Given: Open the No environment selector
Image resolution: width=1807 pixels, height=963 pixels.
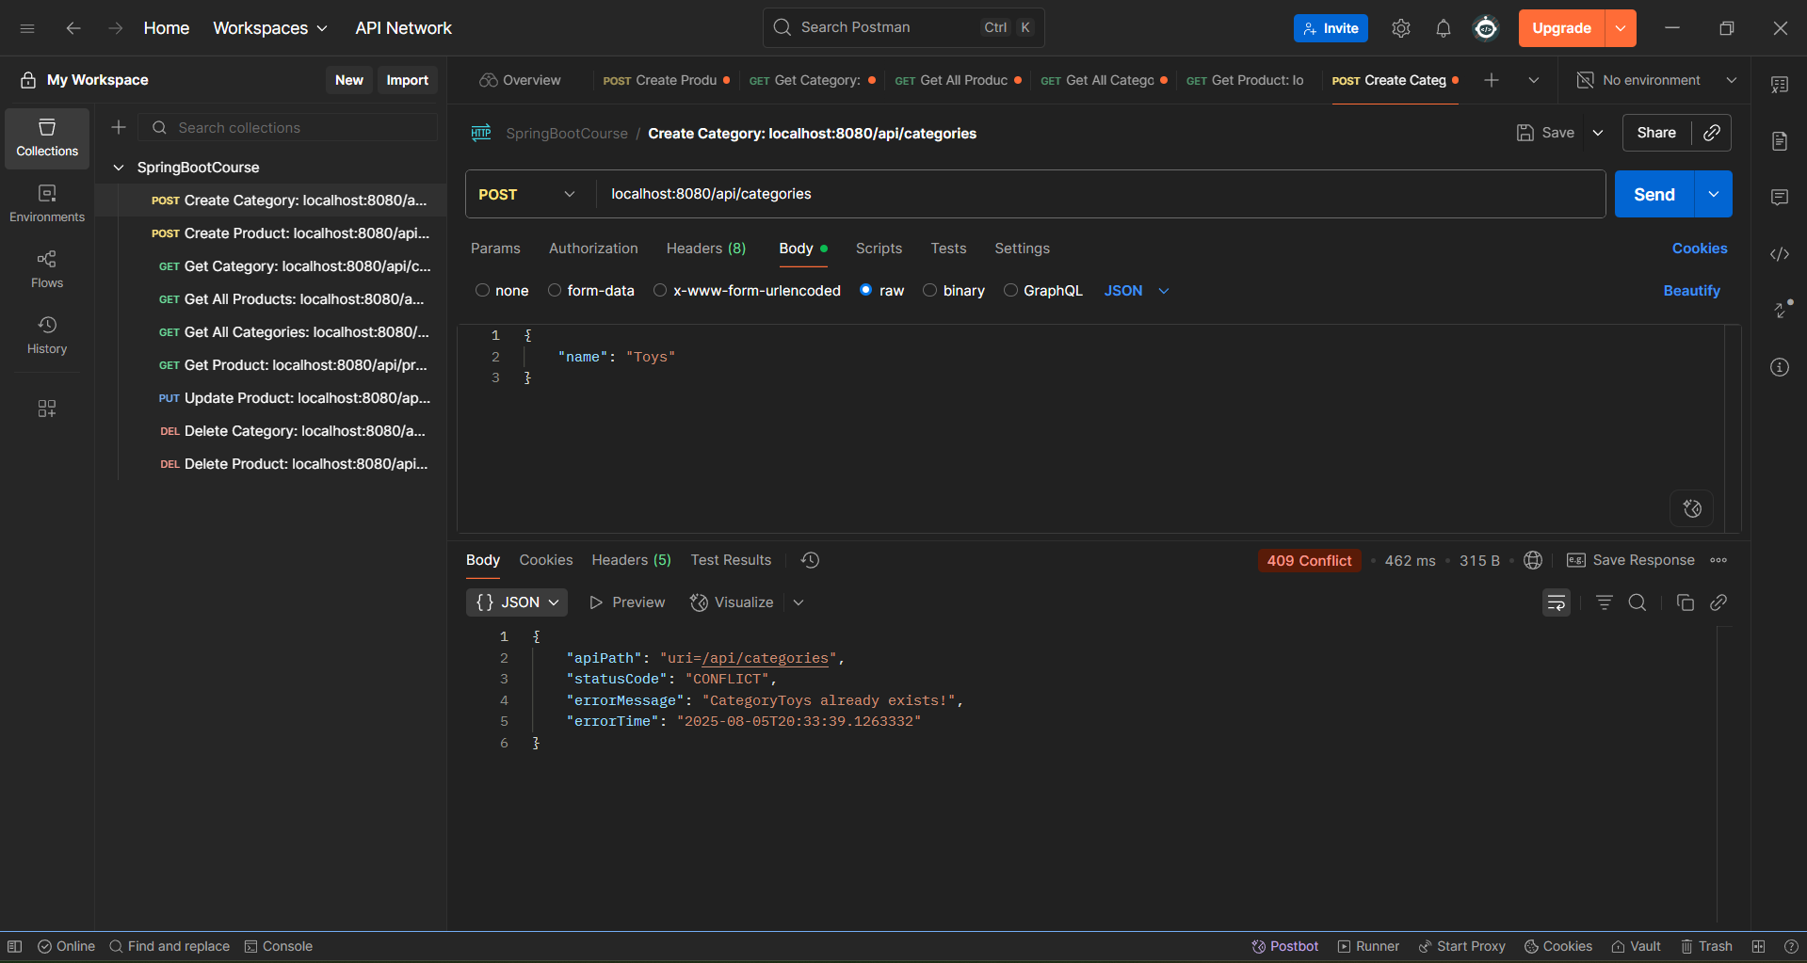Looking at the screenshot, I should (1656, 80).
